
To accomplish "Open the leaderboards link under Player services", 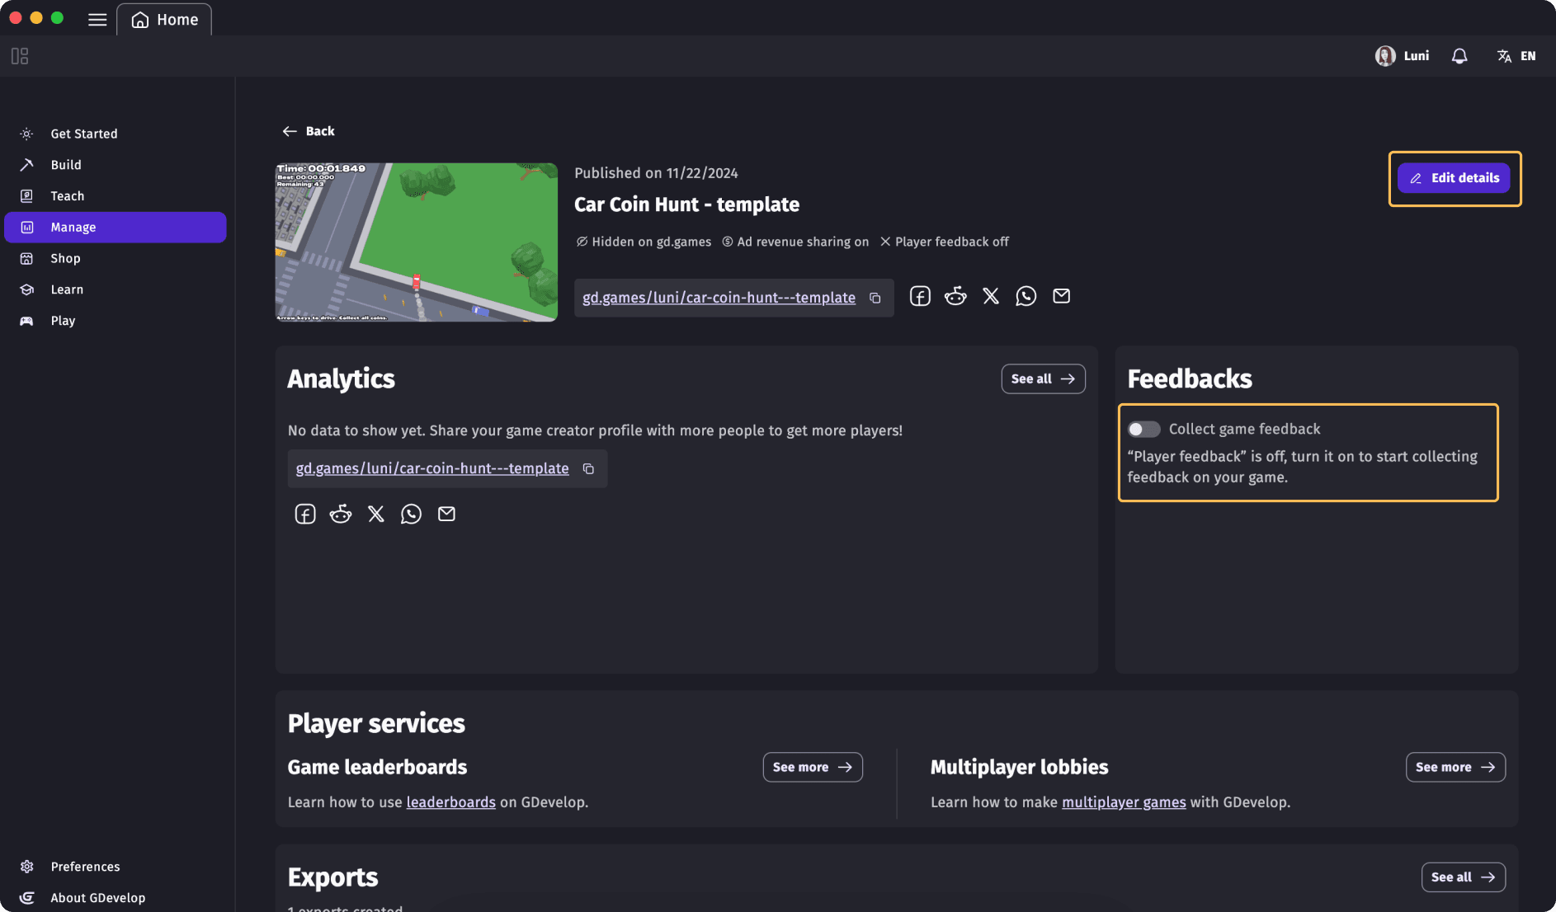I will pyautogui.click(x=450, y=802).
